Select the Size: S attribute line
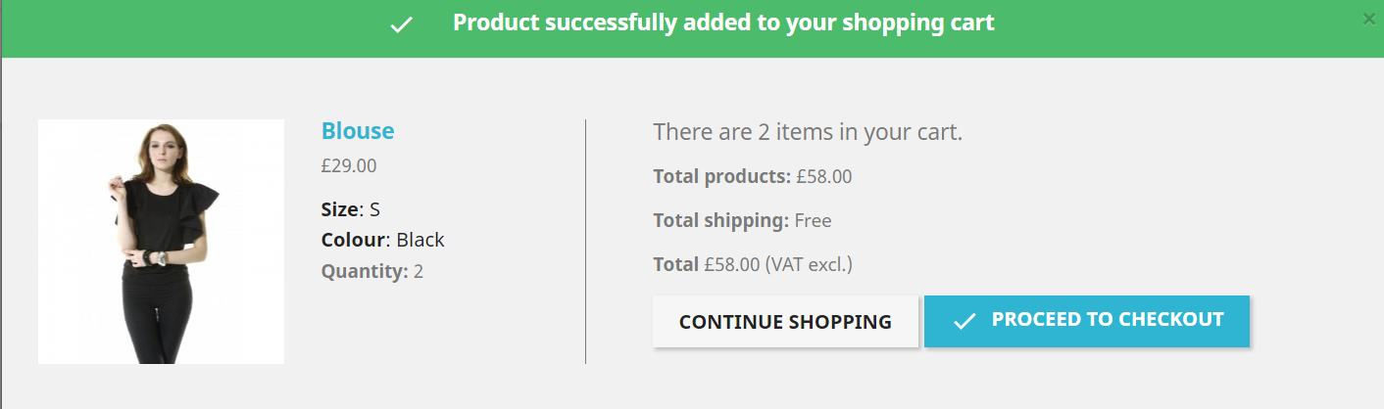Viewport: 1384px width, 409px height. pyautogui.click(x=350, y=208)
